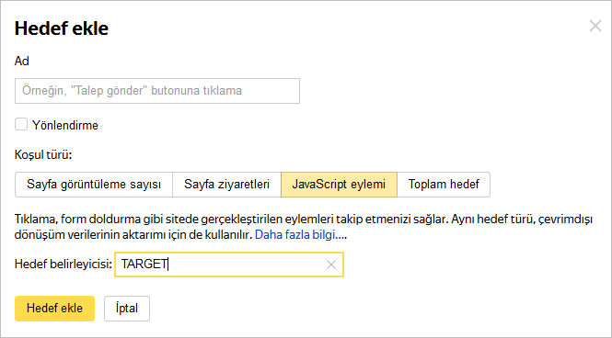Click the Hedef ekle dialog heading
The width and height of the screenshot is (612, 338).
tap(62, 28)
